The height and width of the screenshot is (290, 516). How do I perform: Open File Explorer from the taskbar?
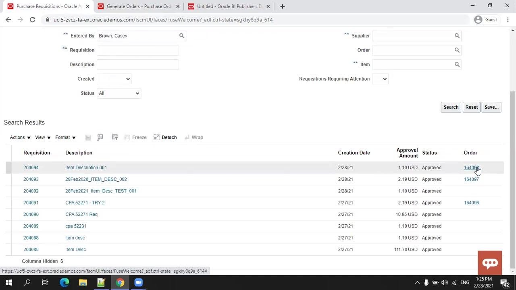pos(83,282)
